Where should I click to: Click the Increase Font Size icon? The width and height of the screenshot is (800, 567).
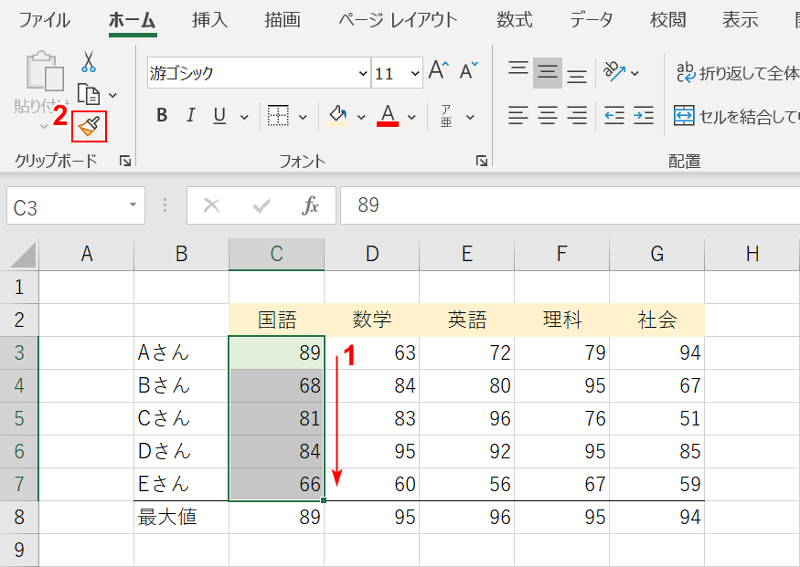tap(437, 68)
